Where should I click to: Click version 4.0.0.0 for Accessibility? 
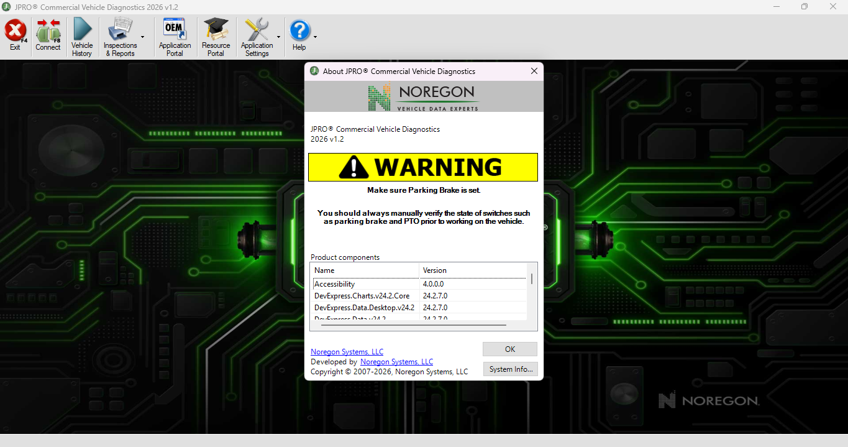click(433, 284)
